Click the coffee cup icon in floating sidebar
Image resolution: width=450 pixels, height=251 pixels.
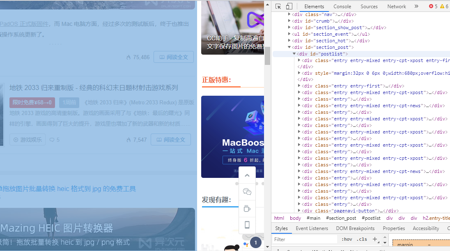pos(247,208)
